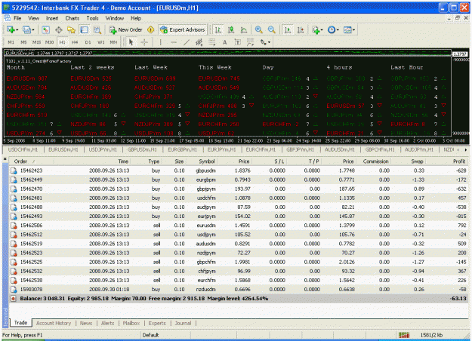Sort by the Profit column header

(459, 161)
